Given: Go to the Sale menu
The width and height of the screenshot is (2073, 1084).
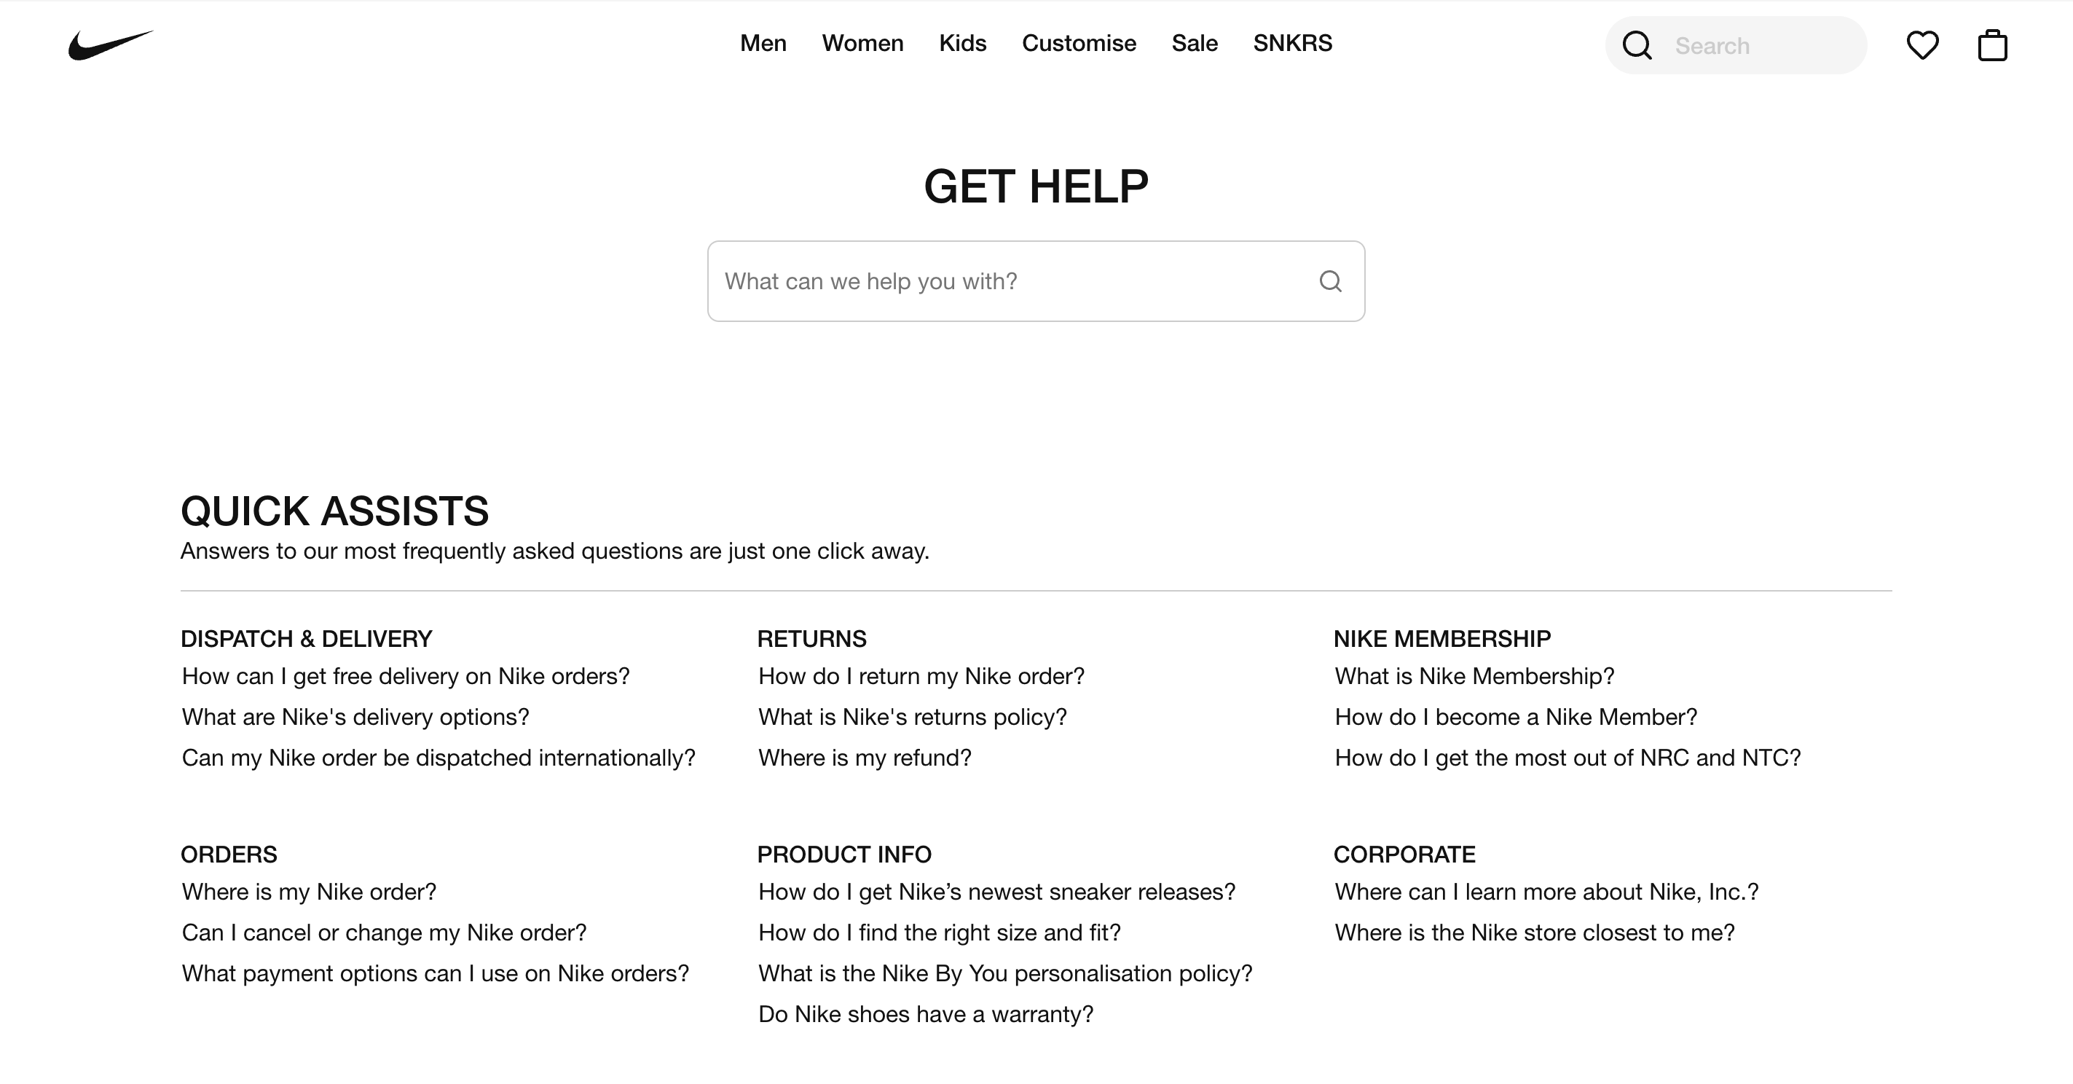Looking at the screenshot, I should point(1195,44).
